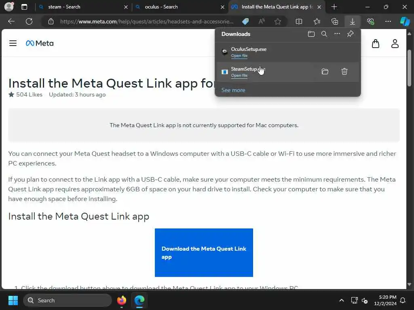Open the downloads folder from the Downloads header
The height and width of the screenshot is (310, 414).
point(311,34)
